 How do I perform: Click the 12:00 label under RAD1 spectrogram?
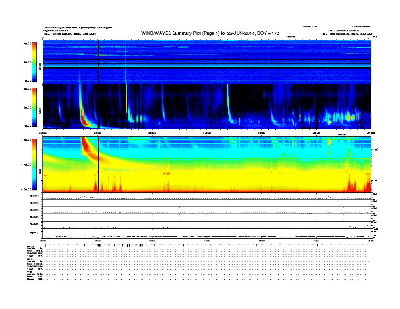(x=207, y=133)
